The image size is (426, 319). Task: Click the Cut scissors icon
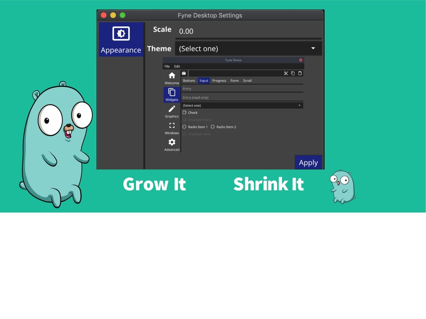click(286, 73)
